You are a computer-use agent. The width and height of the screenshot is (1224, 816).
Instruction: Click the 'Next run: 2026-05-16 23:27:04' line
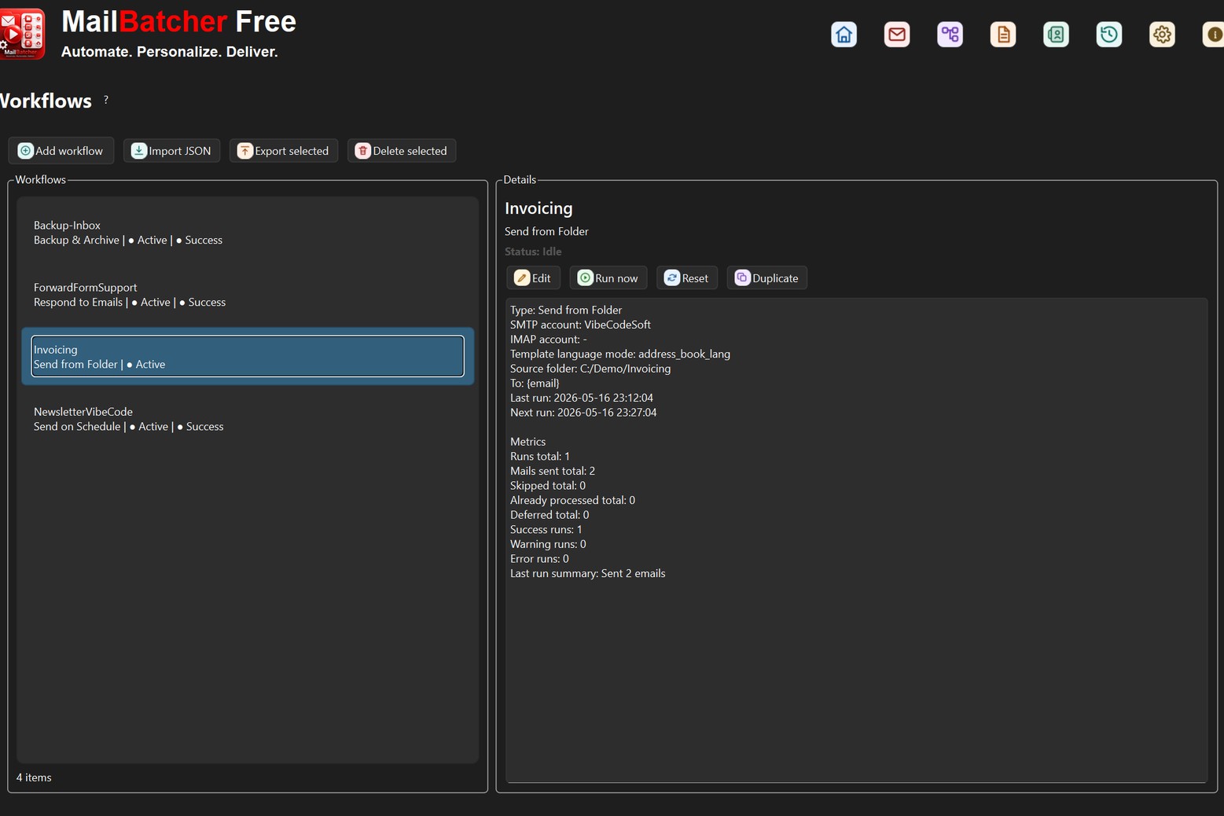coord(583,413)
